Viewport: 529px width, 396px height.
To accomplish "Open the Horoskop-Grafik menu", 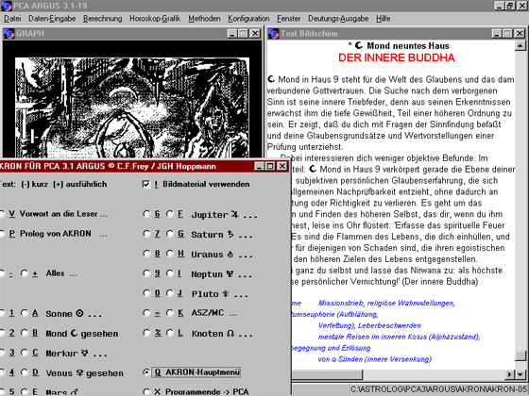I will click(x=155, y=19).
